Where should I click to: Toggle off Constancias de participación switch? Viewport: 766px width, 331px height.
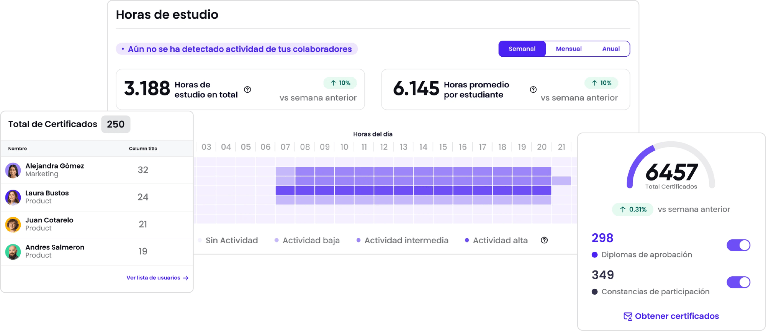click(738, 282)
